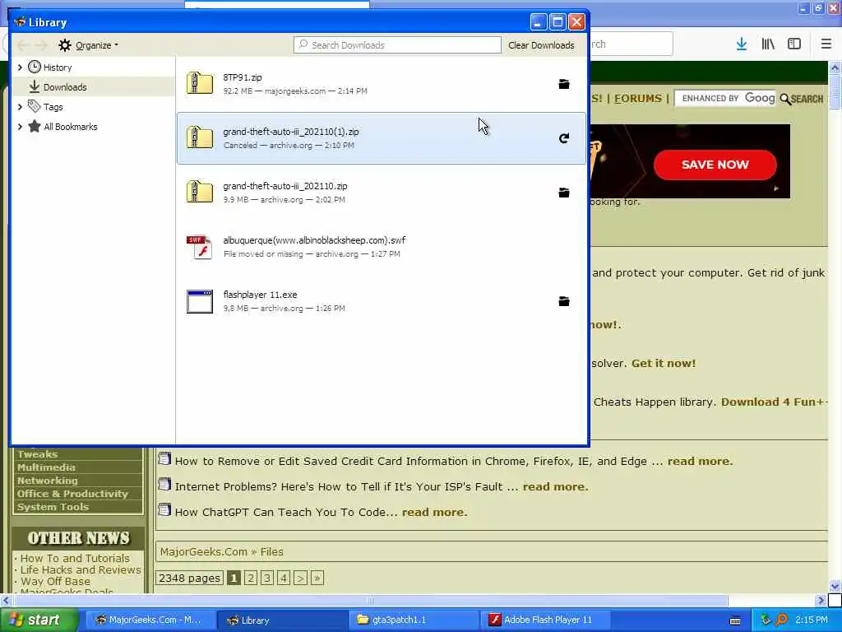
Task: Click the albuquerque SWF Flash file icon
Action: tap(200, 247)
